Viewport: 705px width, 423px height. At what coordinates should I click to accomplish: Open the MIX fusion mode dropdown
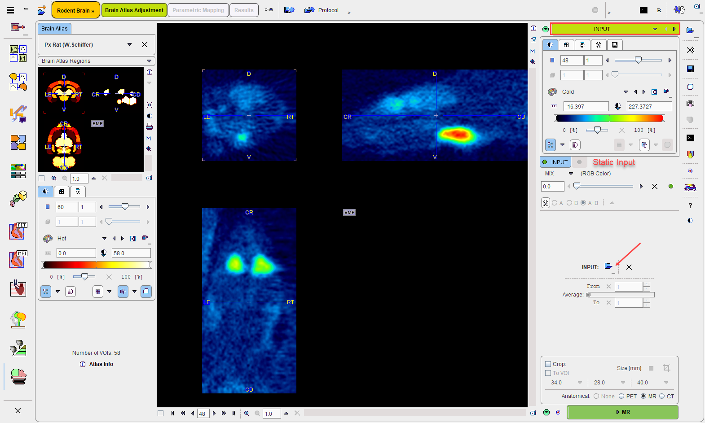[x=571, y=173]
